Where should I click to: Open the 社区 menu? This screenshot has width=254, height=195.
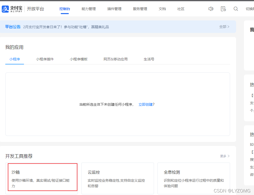click(181, 9)
